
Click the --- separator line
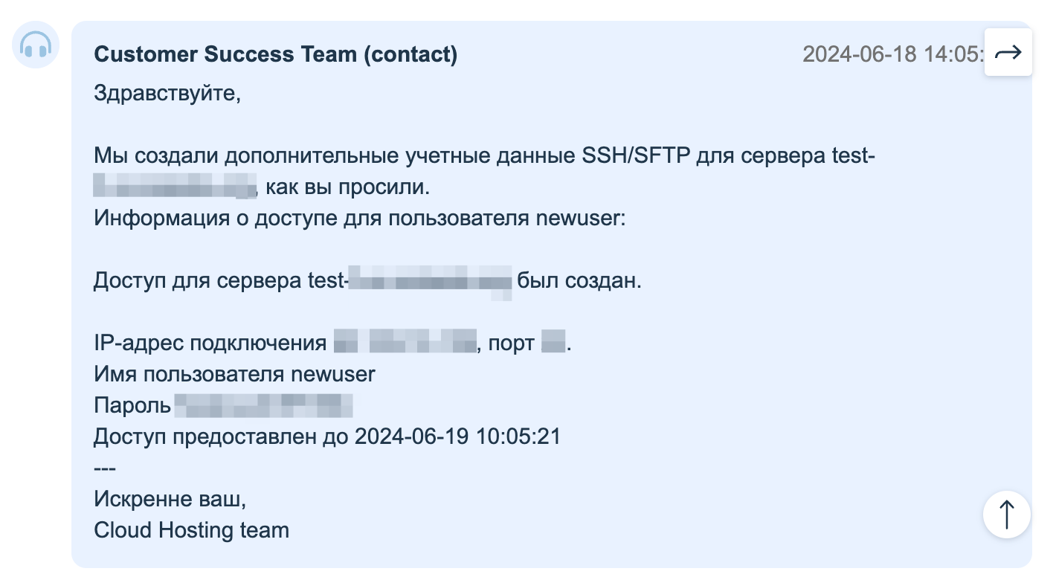coord(106,468)
